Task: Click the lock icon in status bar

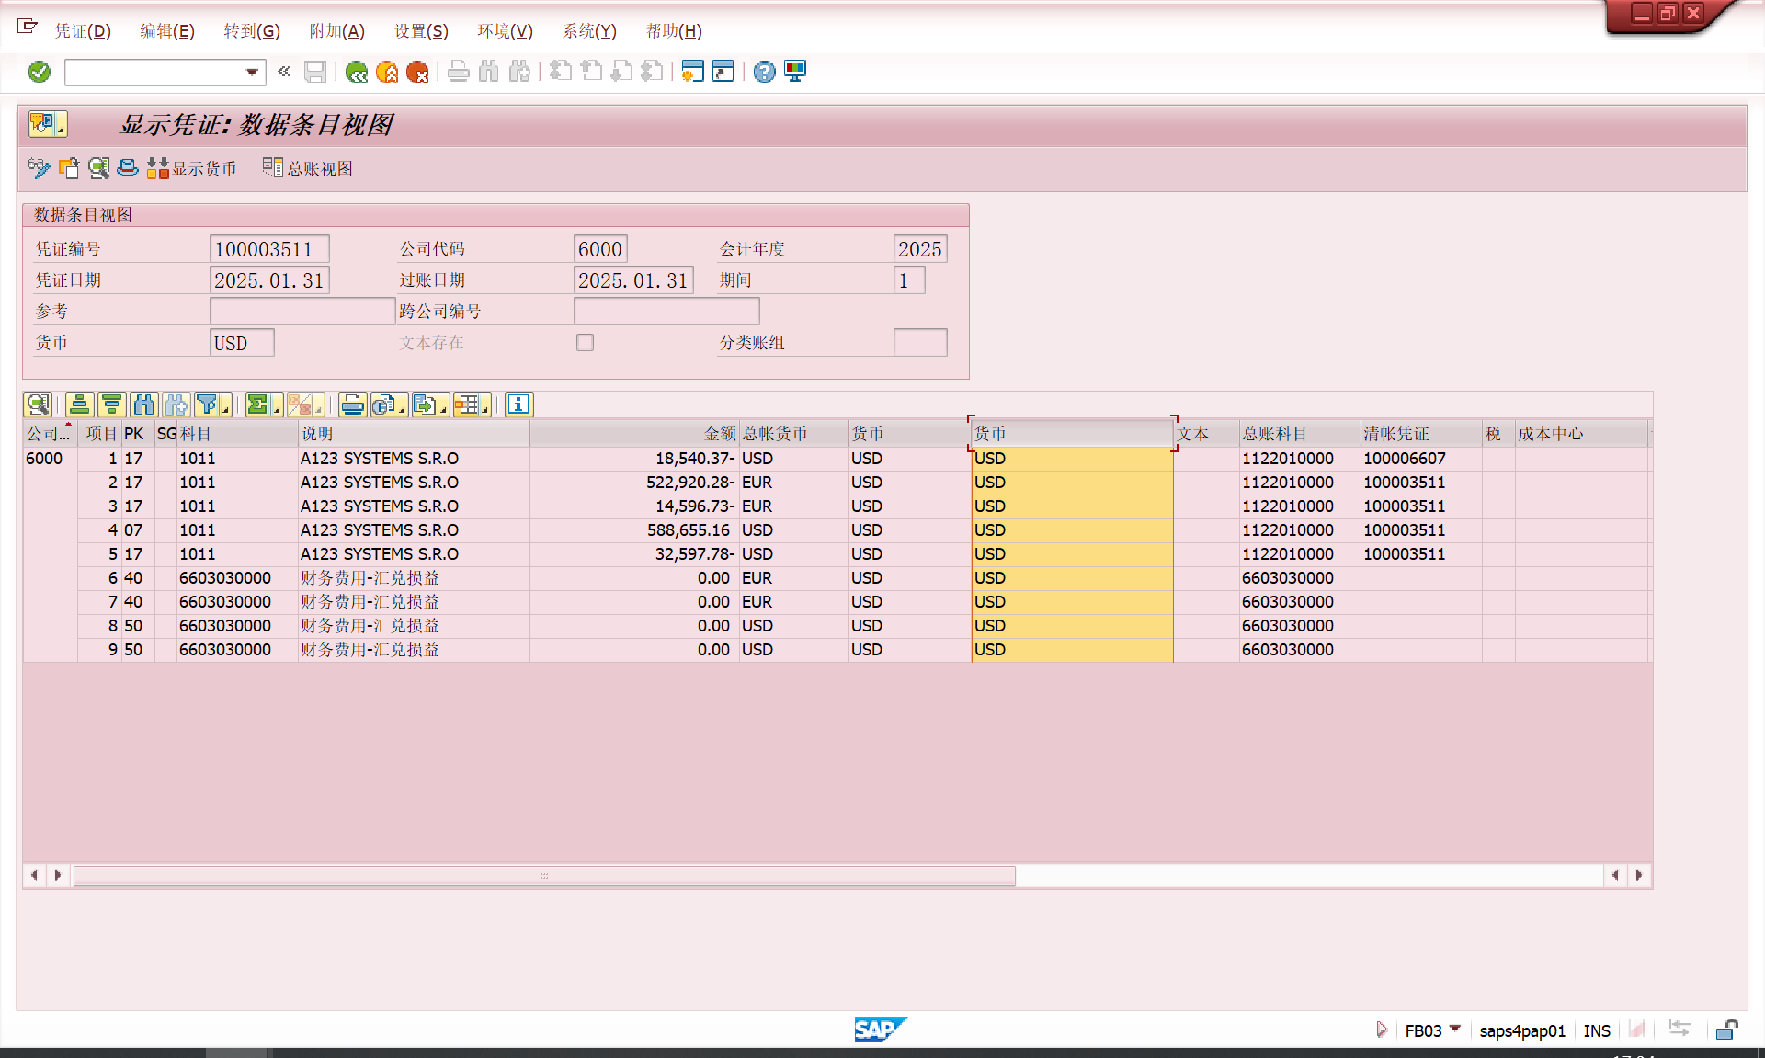Action: (1726, 1030)
